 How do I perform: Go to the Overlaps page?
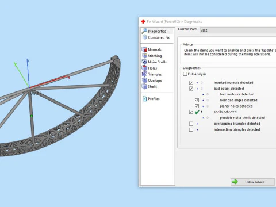pos(155,80)
